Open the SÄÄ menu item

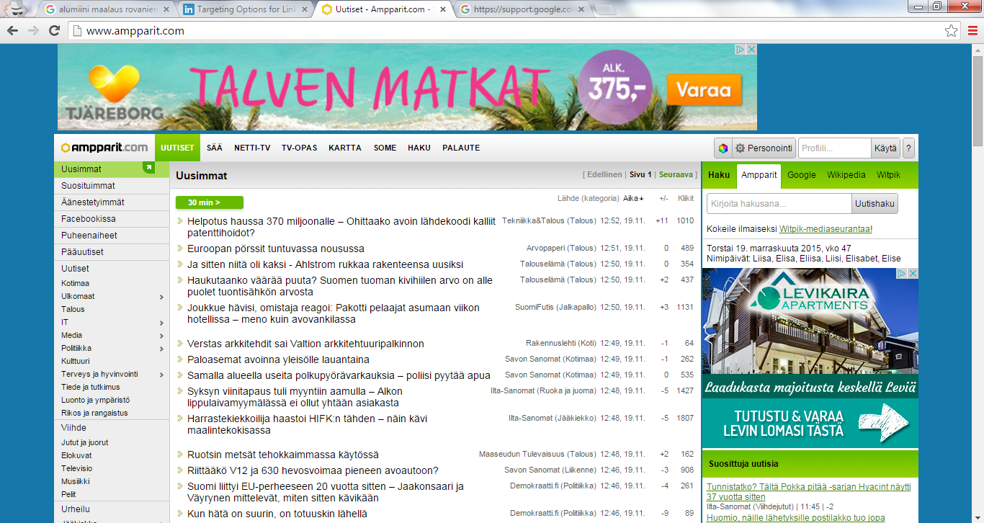215,148
